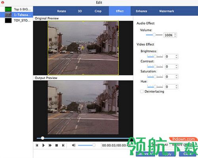Select the 1-Tabasa file in the list
Viewport: 198px width, 158px height.
pyautogui.click(x=17, y=15)
